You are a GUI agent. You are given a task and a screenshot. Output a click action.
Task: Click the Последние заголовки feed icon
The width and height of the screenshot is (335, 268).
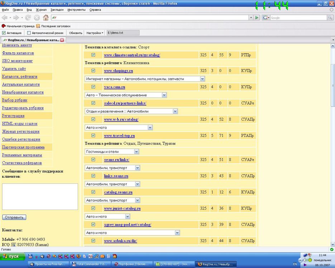tap(38, 26)
